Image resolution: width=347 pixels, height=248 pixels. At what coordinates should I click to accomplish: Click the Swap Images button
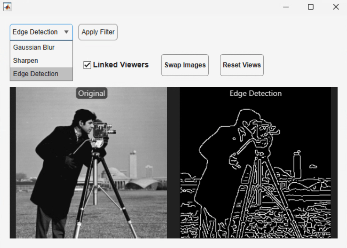[x=185, y=65]
